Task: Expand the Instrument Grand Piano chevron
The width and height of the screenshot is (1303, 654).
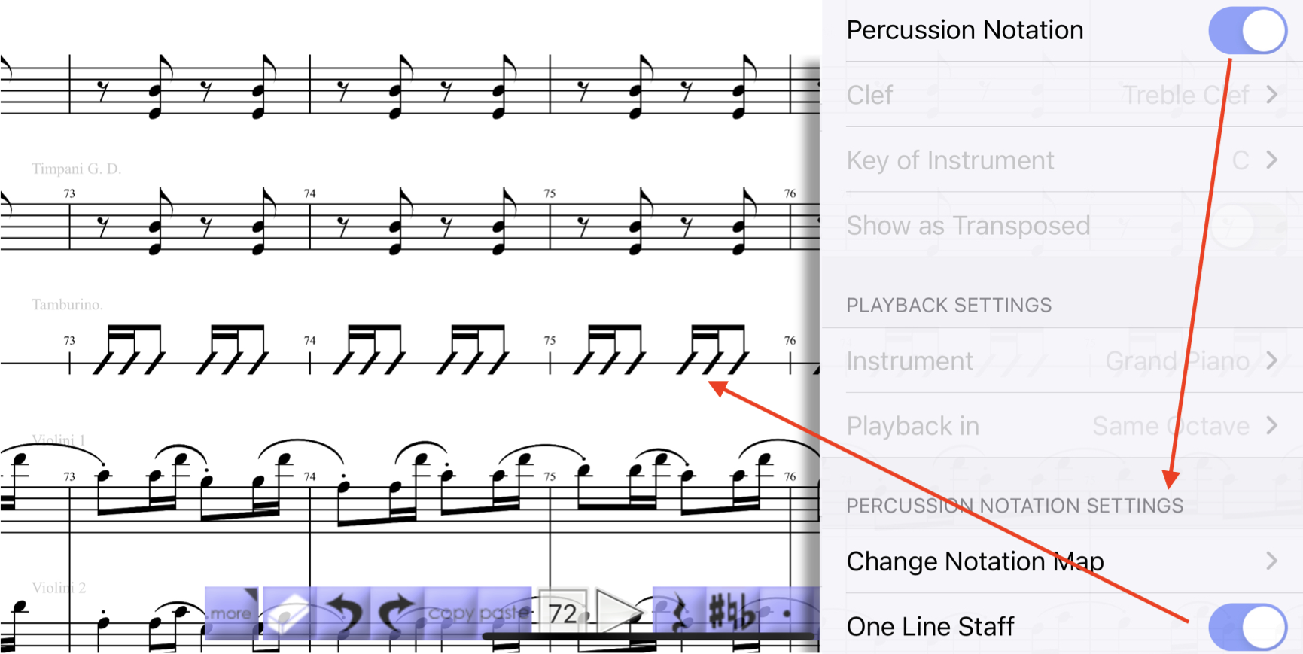Action: pos(1271,361)
